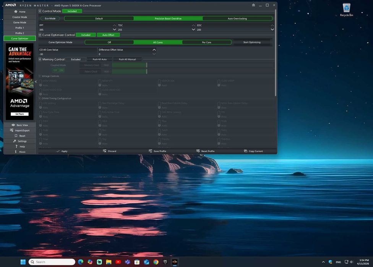Open YouTube app on taskbar
Viewport: 373px width, 267px height.
(118, 262)
